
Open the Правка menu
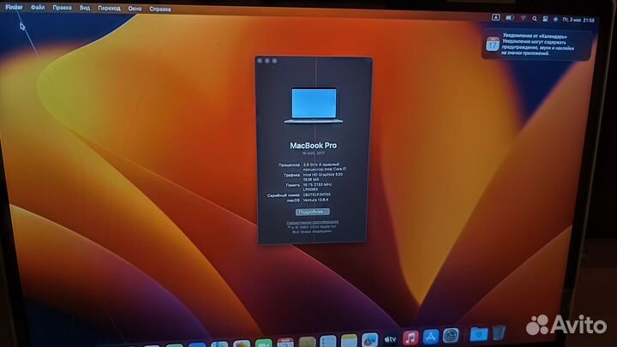[x=63, y=8]
